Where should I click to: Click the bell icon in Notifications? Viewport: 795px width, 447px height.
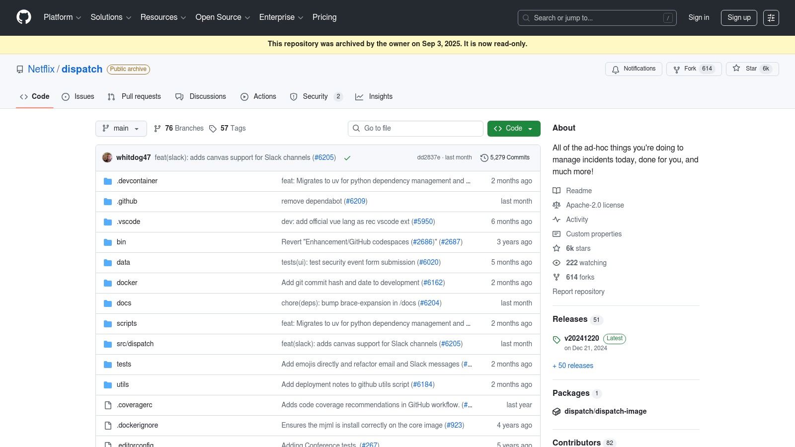(x=616, y=70)
